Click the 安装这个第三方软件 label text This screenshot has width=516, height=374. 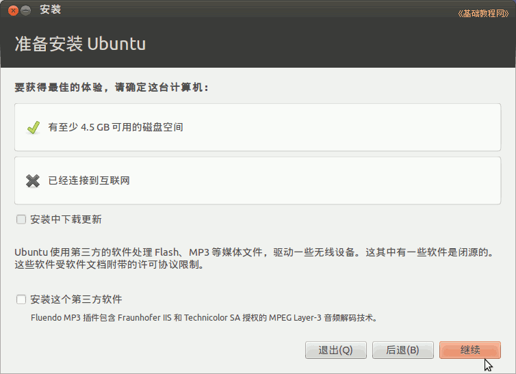pyautogui.click(x=77, y=299)
